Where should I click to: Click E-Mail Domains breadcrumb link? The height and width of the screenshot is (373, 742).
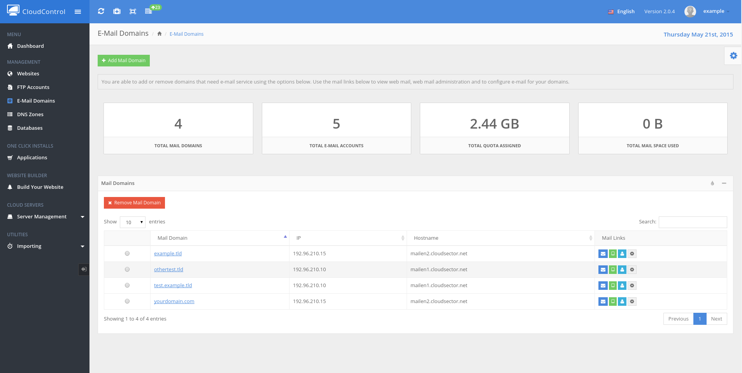tap(186, 34)
